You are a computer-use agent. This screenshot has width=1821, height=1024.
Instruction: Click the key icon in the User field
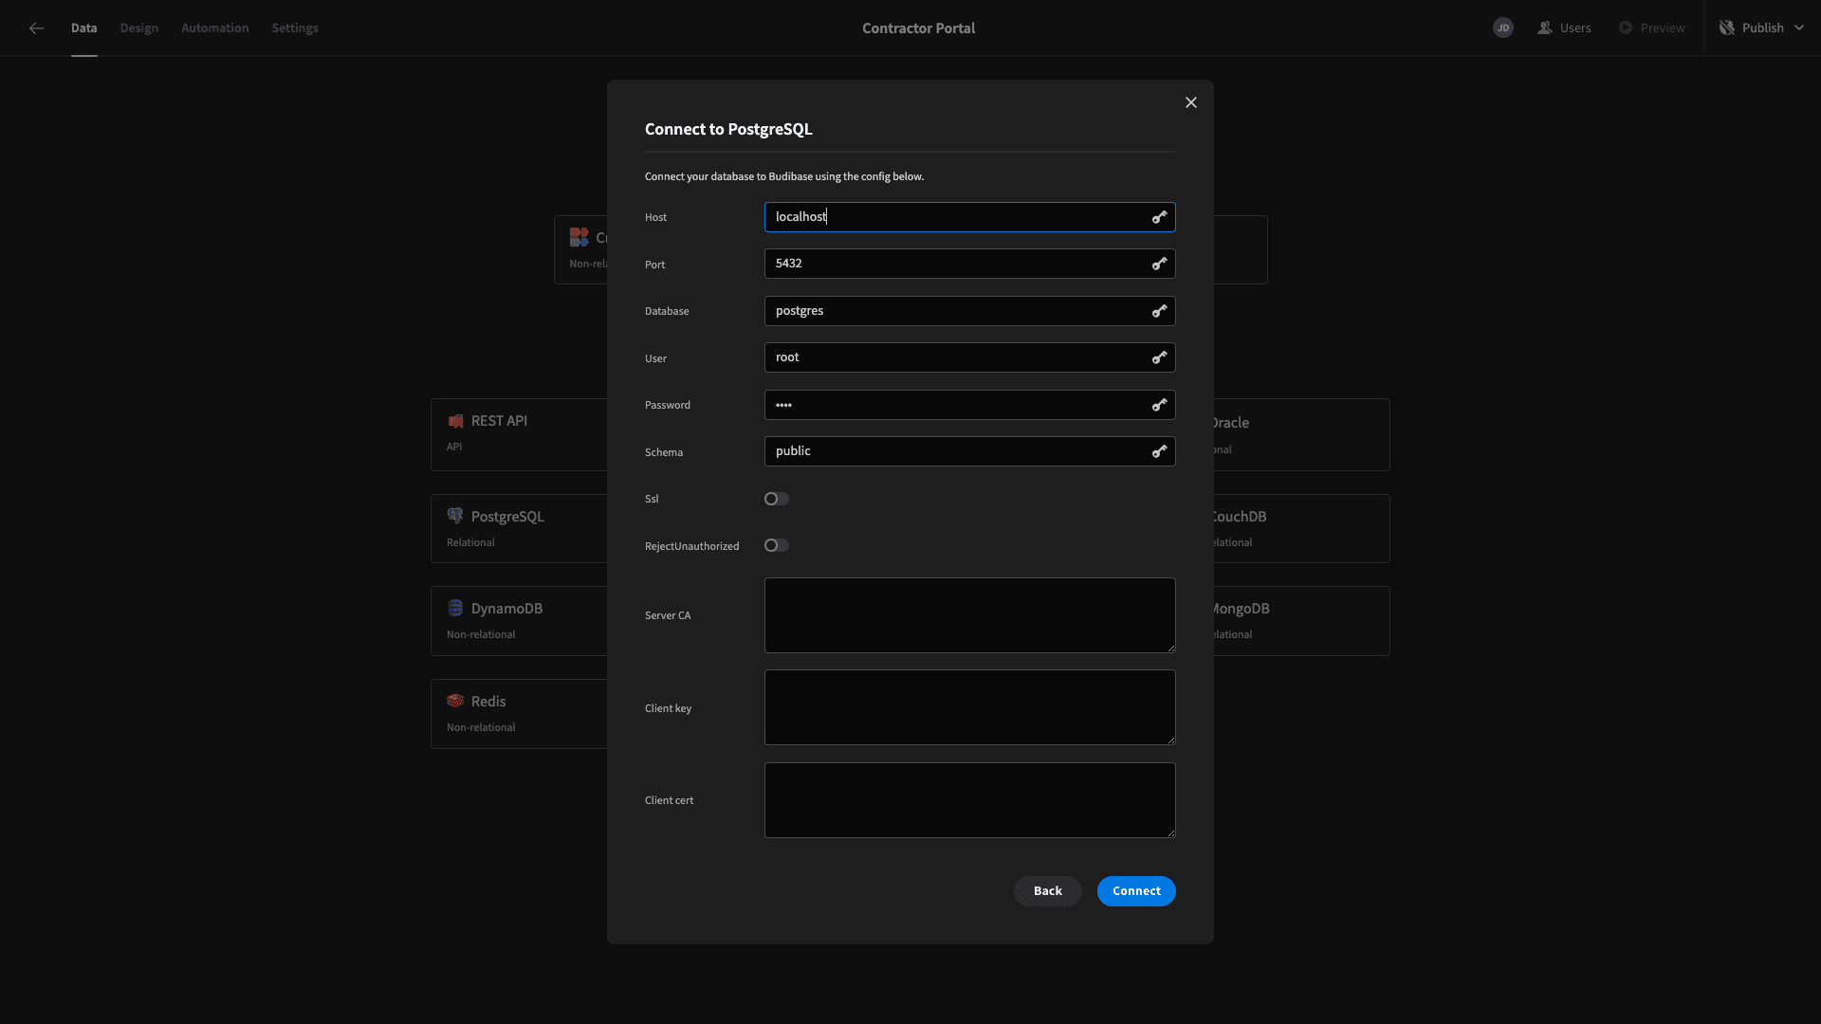pyautogui.click(x=1159, y=357)
